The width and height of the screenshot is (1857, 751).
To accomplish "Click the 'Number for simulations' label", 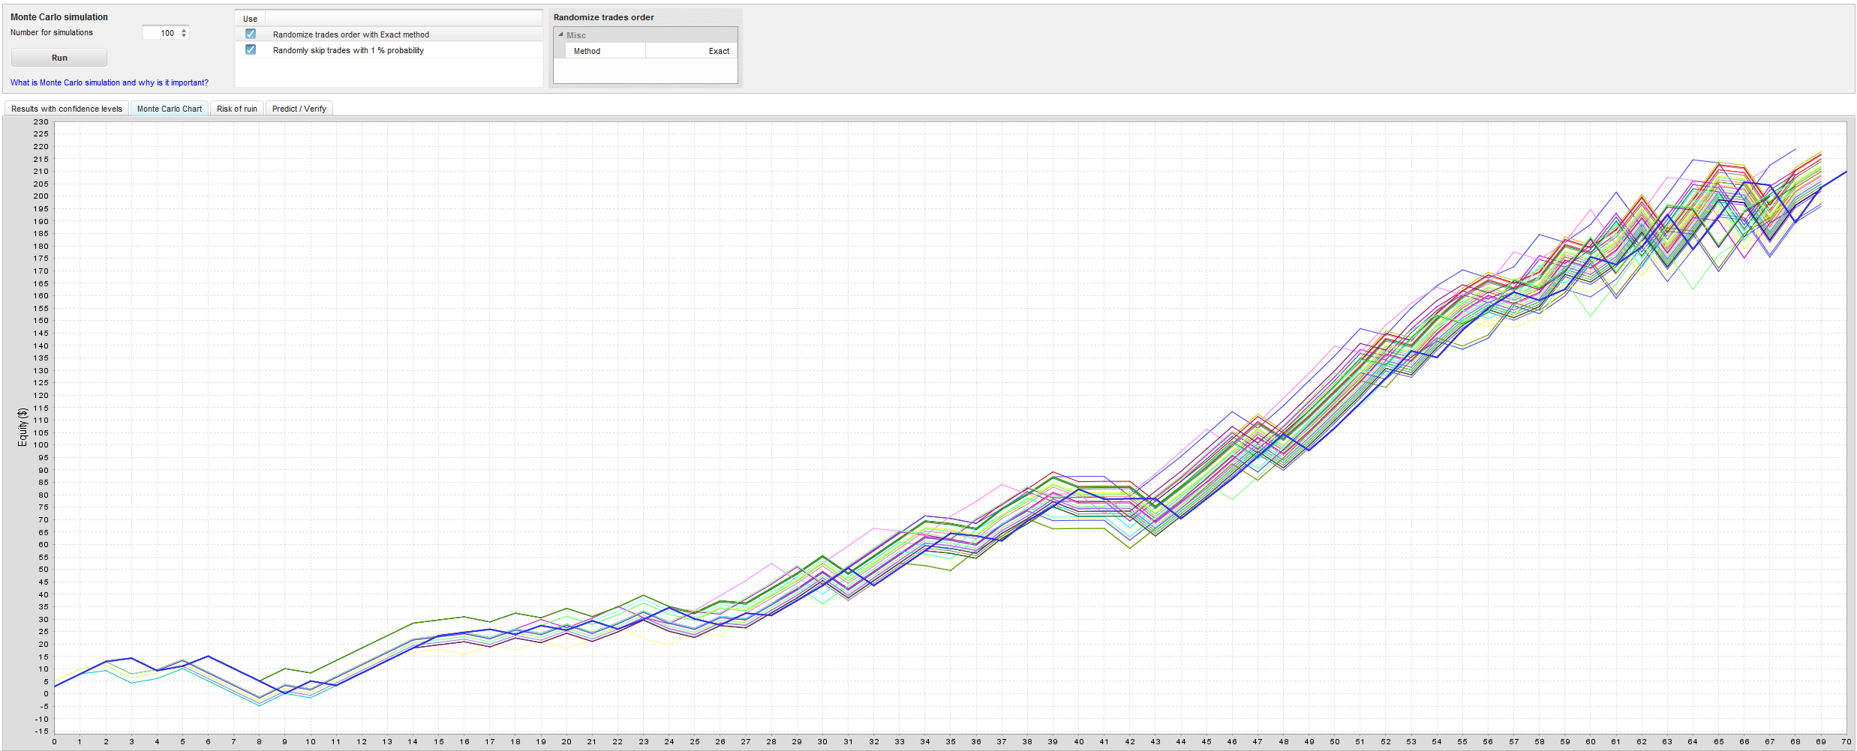I will (x=52, y=32).
